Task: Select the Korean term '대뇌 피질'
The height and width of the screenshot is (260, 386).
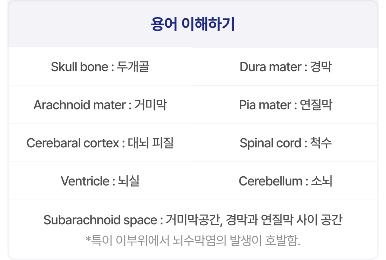Action: (x=151, y=143)
